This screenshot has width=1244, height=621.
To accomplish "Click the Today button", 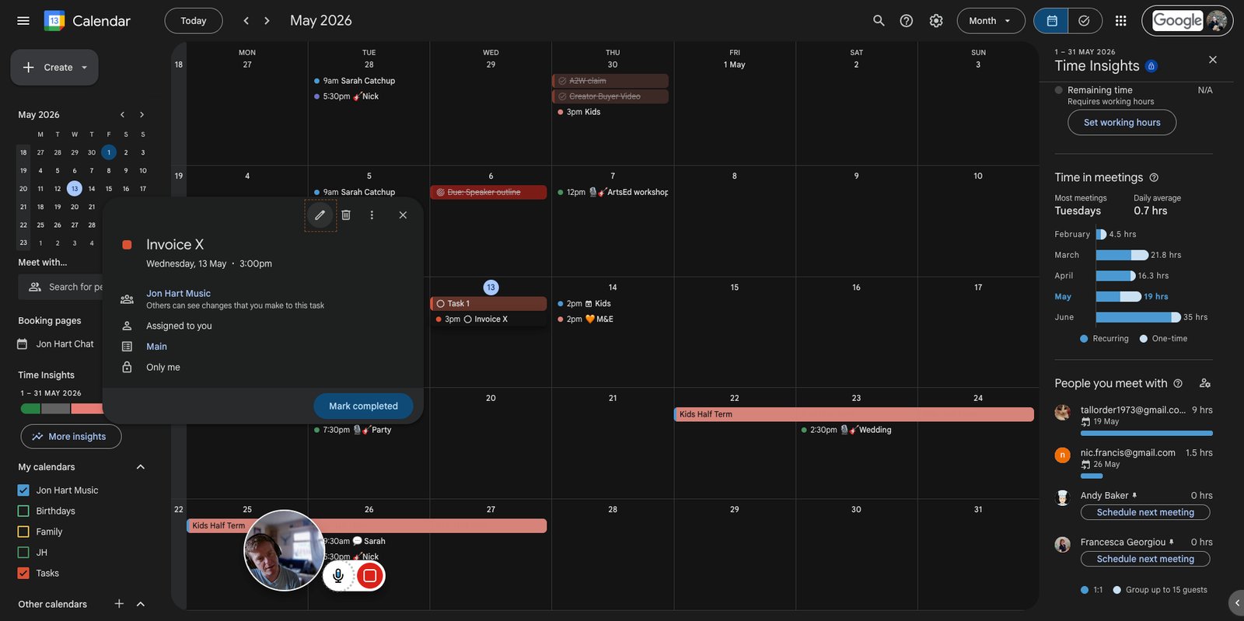I will pyautogui.click(x=194, y=21).
